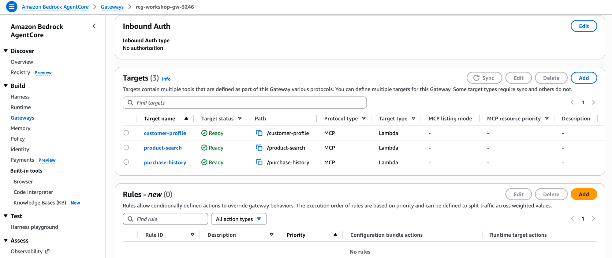
Task: Collapse the Assess section
Action: [6, 240]
